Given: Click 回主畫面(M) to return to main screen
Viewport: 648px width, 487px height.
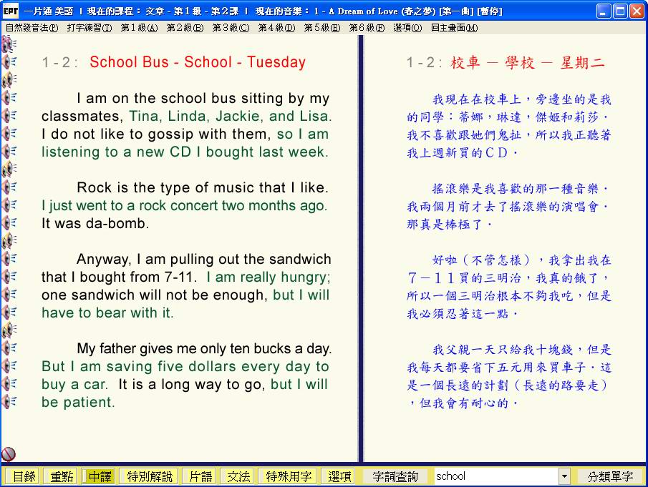Looking at the screenshot, I should 454,28.
